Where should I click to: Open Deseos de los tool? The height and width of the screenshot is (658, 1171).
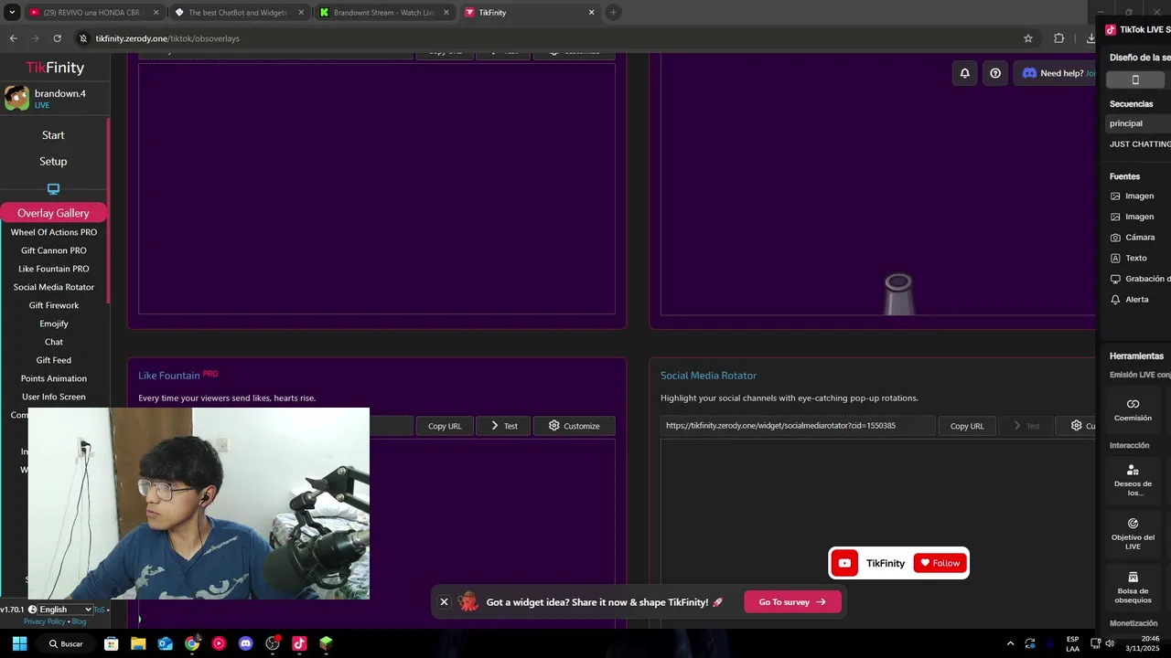1133,480
